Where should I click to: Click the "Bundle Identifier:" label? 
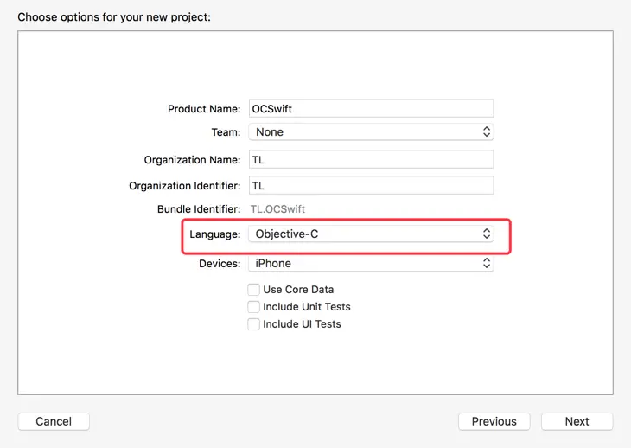[x=199, y=209]
